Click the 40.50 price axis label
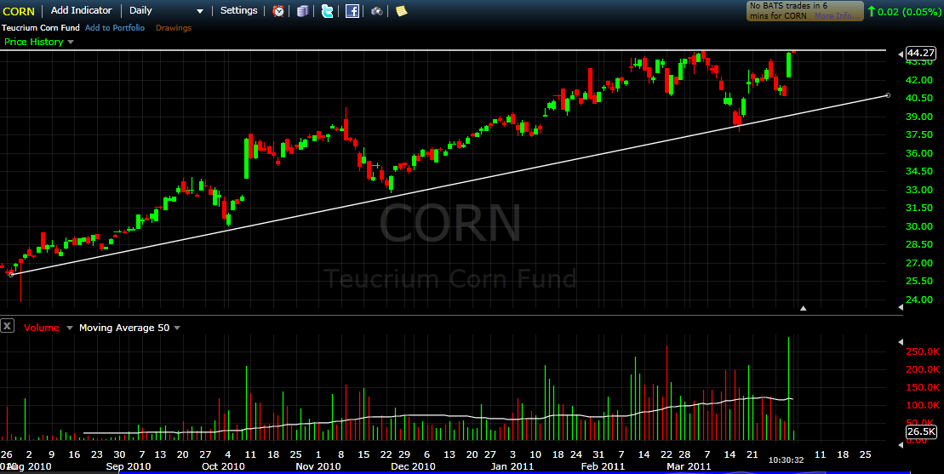The height and width of the screenshot is (474, 944). coord(921,98)
